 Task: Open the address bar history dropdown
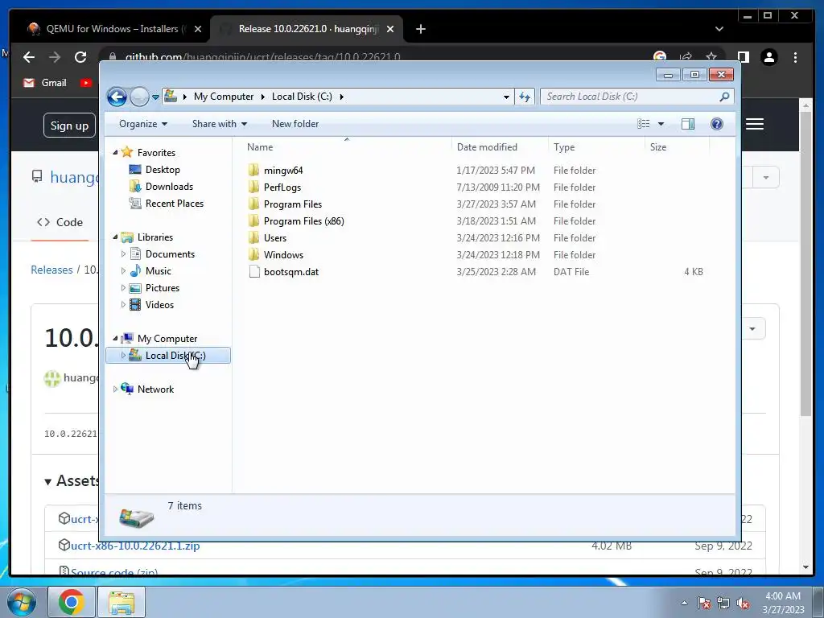point(506,97)
